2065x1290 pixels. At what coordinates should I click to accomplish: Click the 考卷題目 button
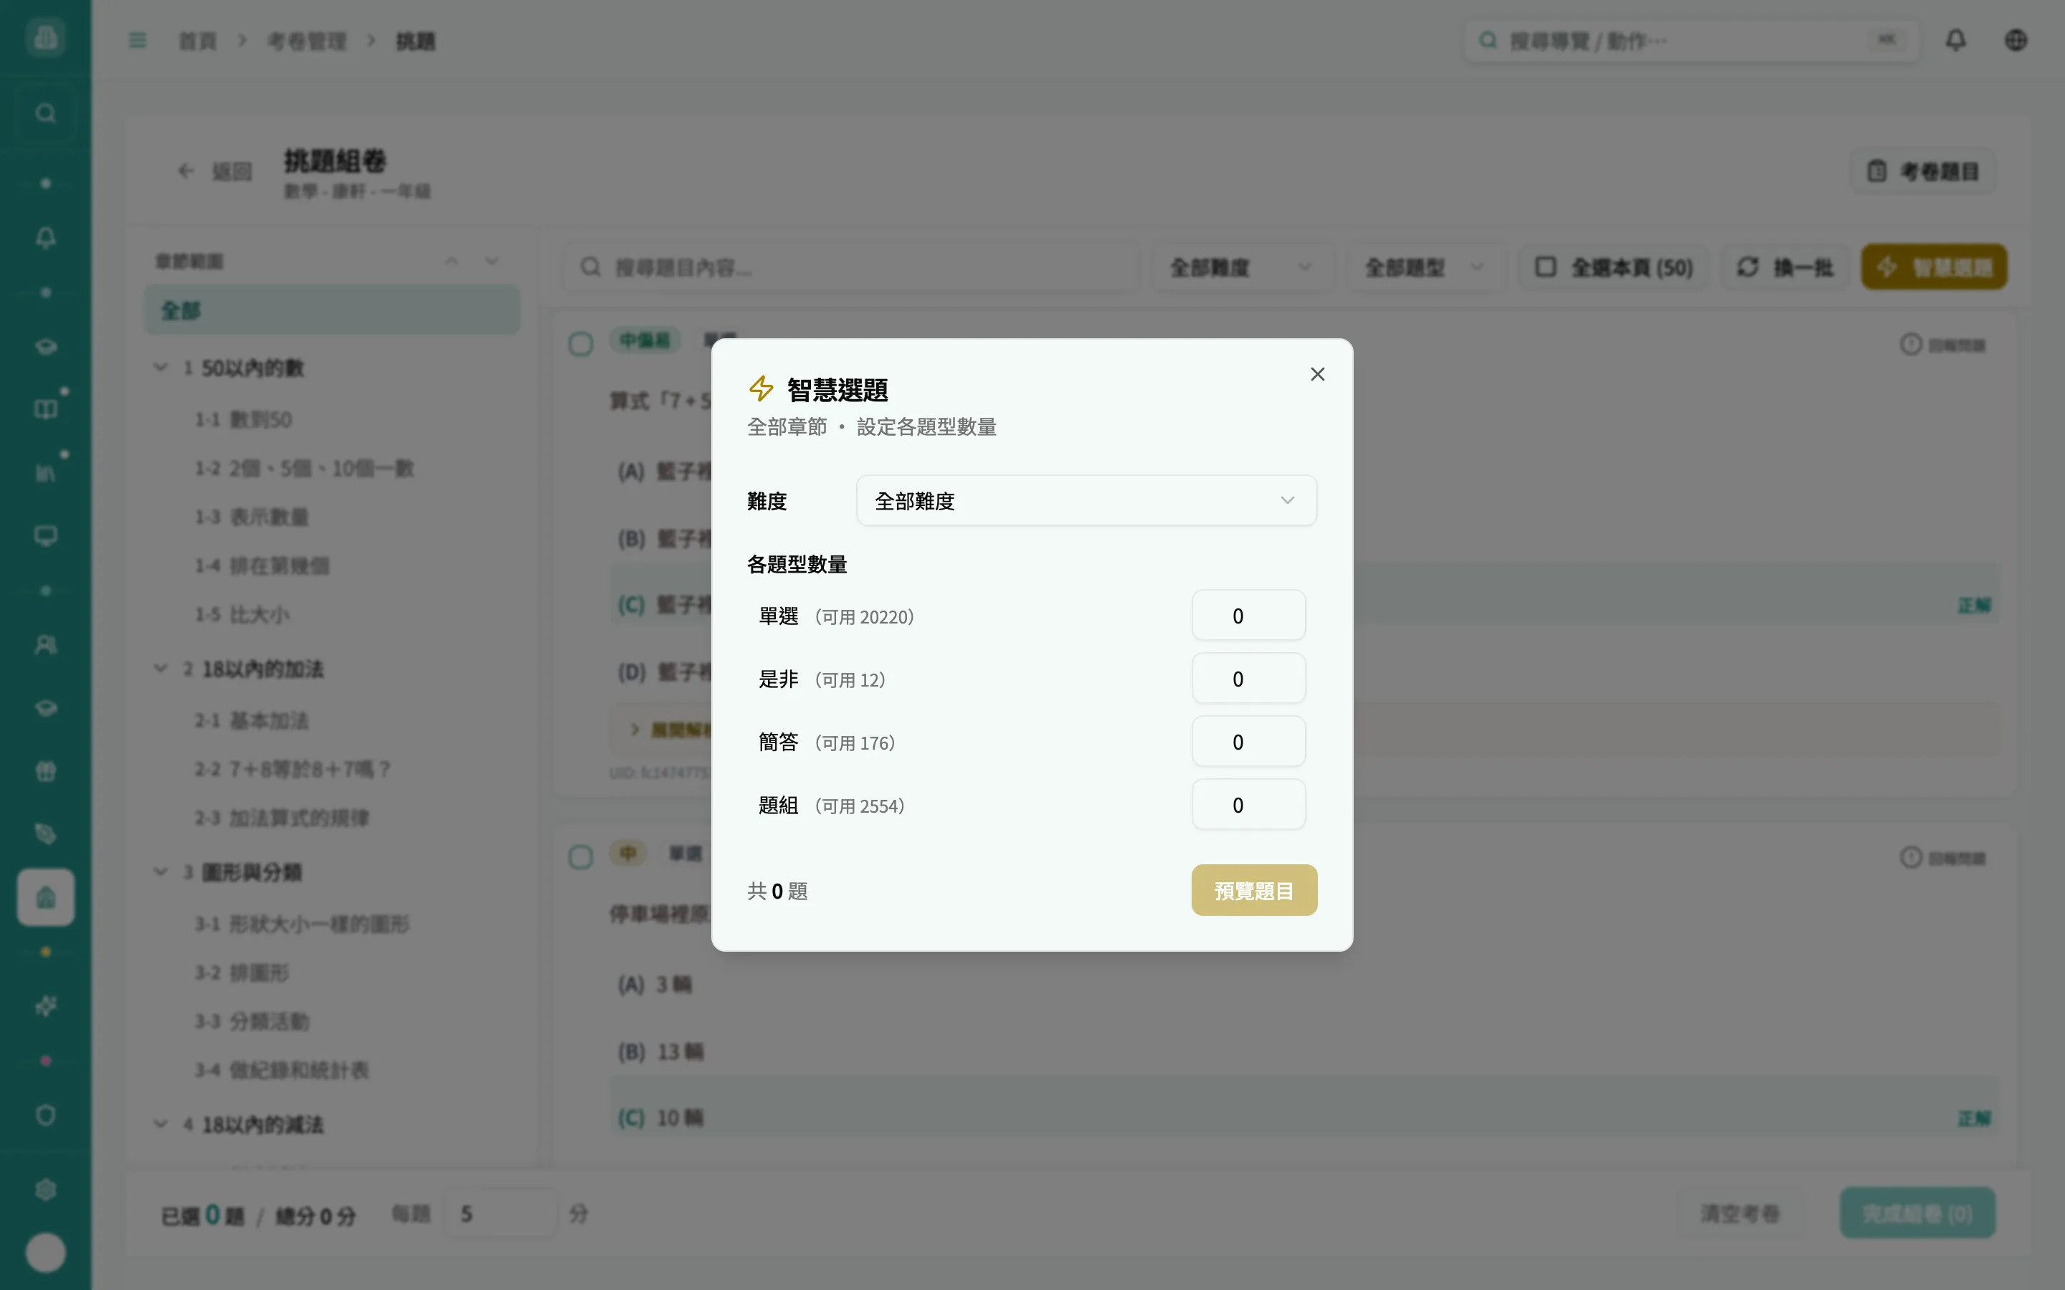point(1922,171)
